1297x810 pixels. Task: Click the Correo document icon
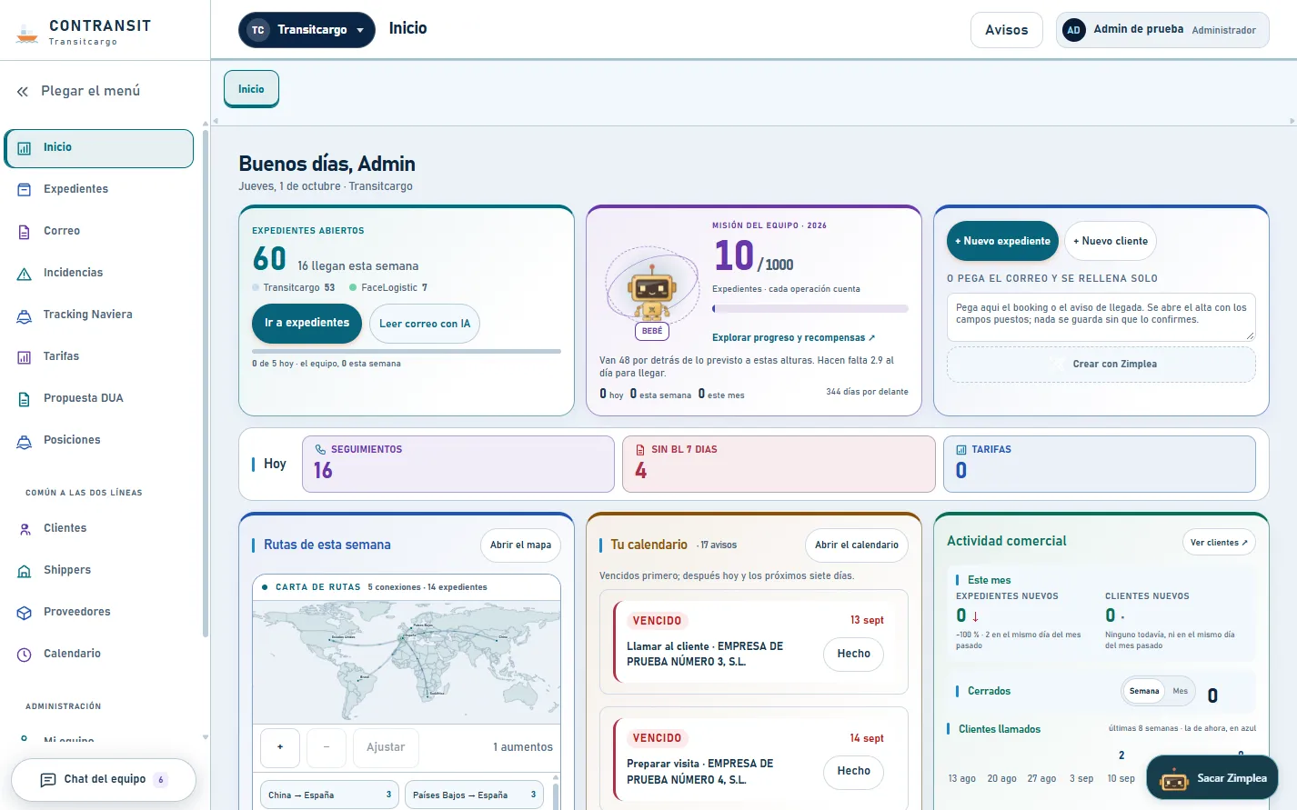pos(25,232)
